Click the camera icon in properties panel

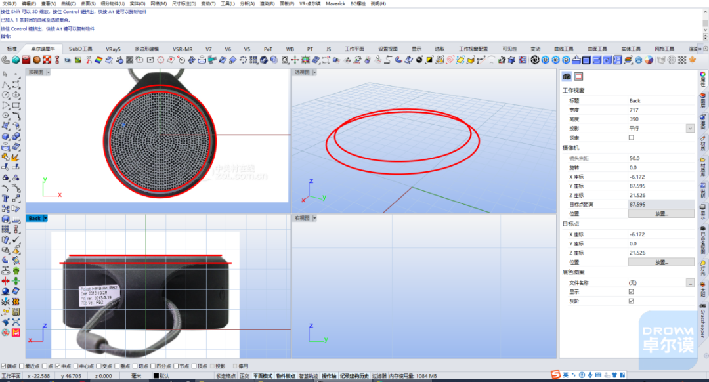click(x=567, y=76)
